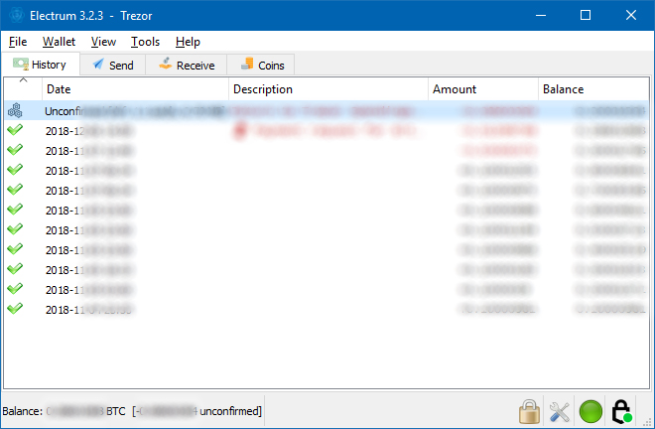Select the Unconfirmed transaction row
655x429 pixels.
click(327, 111)
